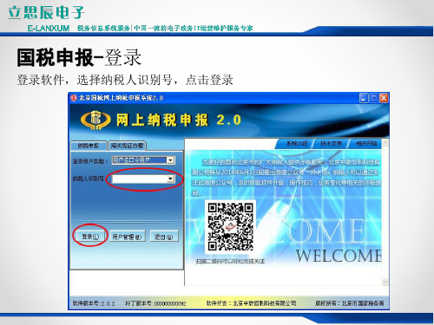
Task: Open the 技术支持 tab
Action: point(331,143)
